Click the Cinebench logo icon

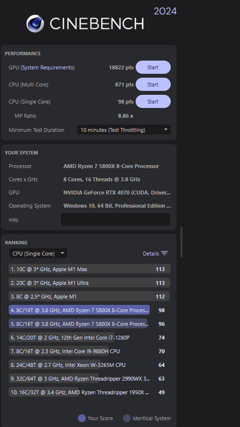pyautogui.click(x=35, y=23)
